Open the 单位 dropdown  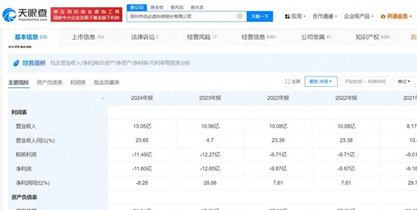404,82
